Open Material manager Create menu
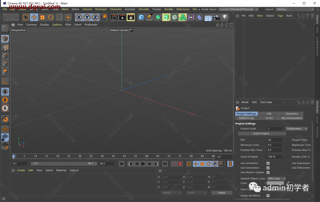The height and width of the screenshot is (202, 320). click(x=21, y=170)
